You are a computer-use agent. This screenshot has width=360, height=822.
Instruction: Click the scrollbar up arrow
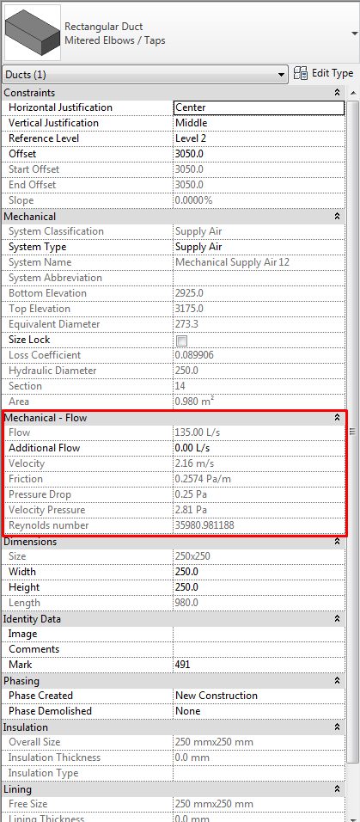[352, 93]
